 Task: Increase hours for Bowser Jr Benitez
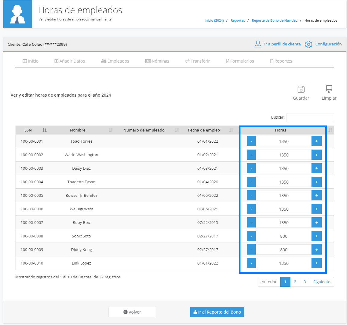[x=317, y=195]
